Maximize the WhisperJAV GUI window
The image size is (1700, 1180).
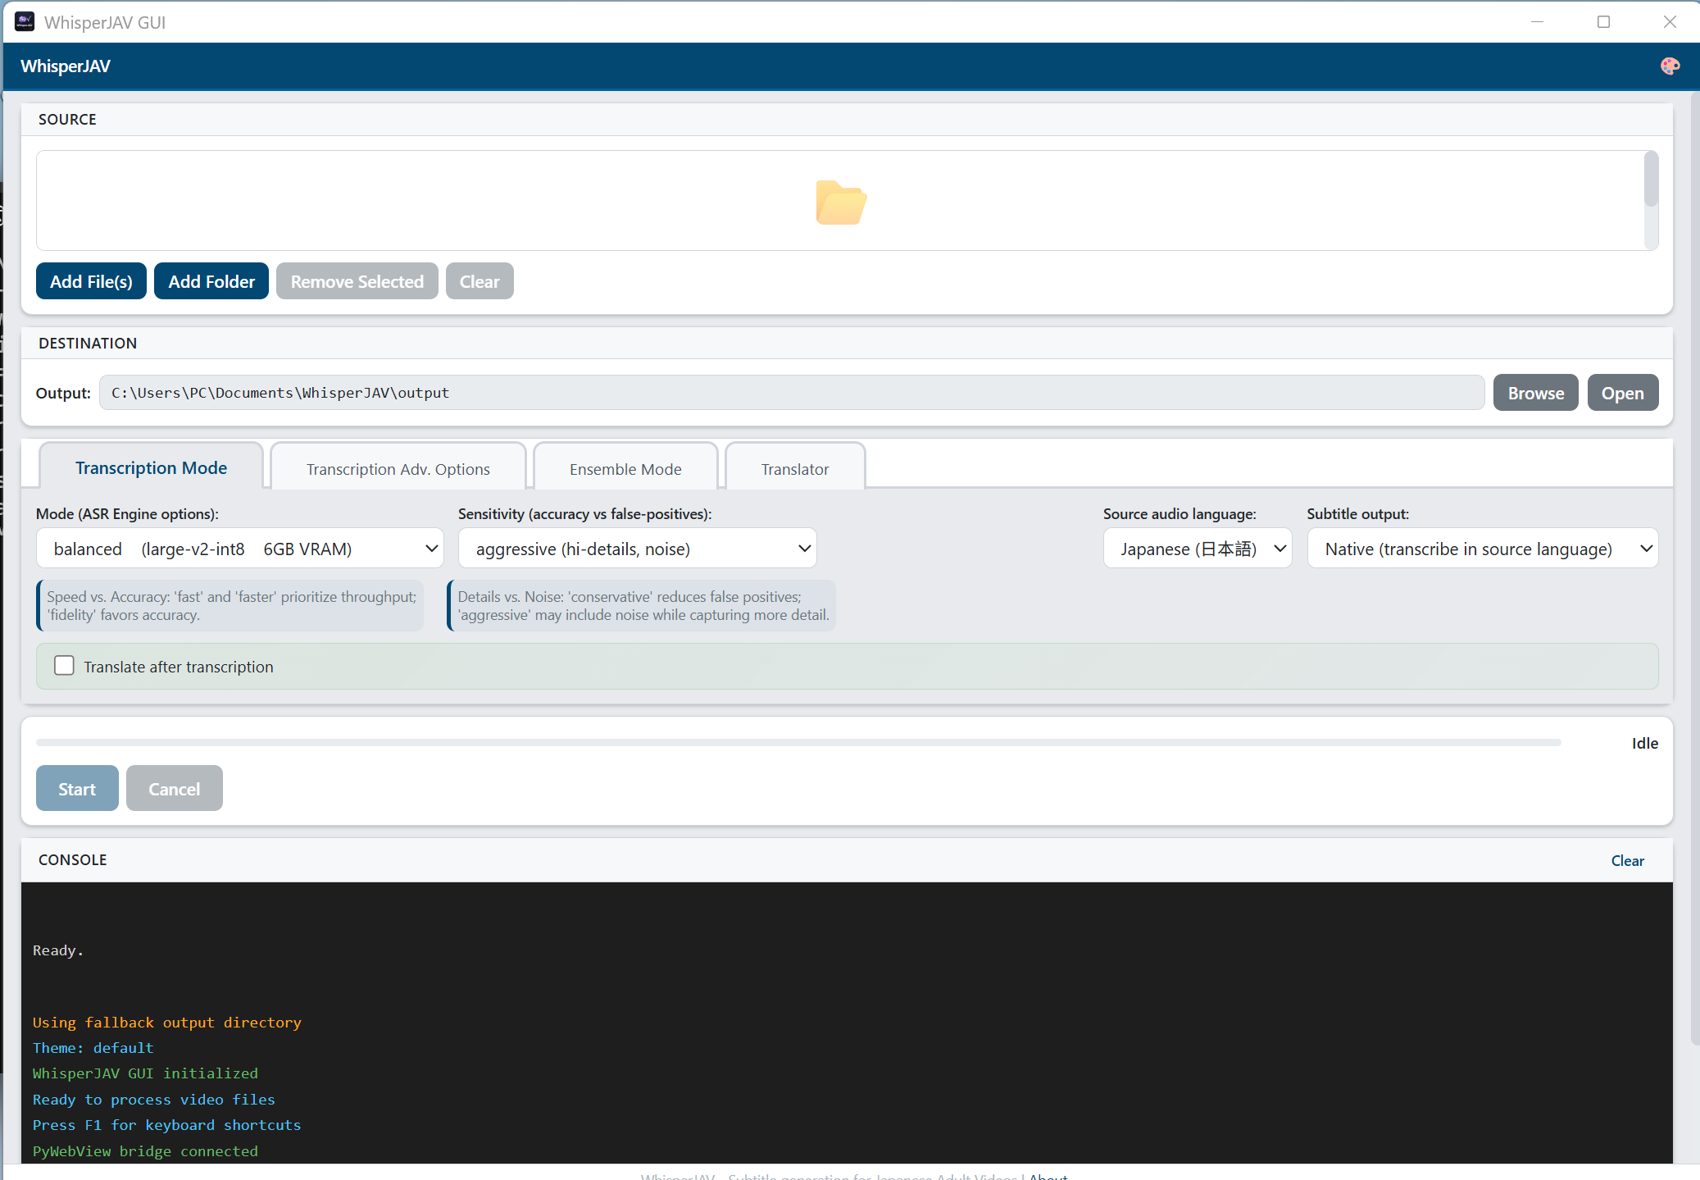click(1603, 22)
